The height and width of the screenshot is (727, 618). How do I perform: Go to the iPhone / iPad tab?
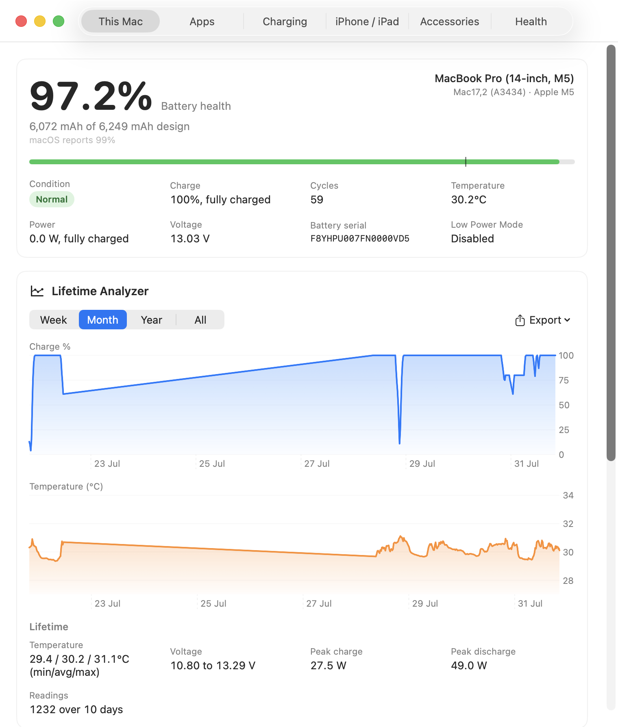coord(367,22)
